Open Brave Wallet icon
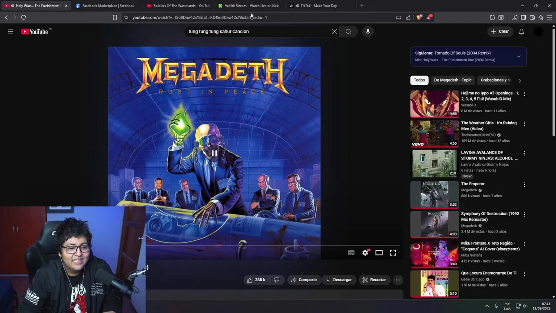Image resolution: width=556 pixels, height=313 pixels. click(532, 17)
